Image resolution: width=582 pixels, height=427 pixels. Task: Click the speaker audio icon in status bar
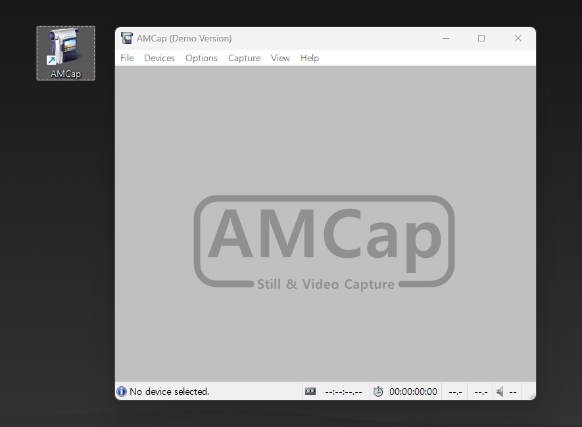(x=500, y=391)
